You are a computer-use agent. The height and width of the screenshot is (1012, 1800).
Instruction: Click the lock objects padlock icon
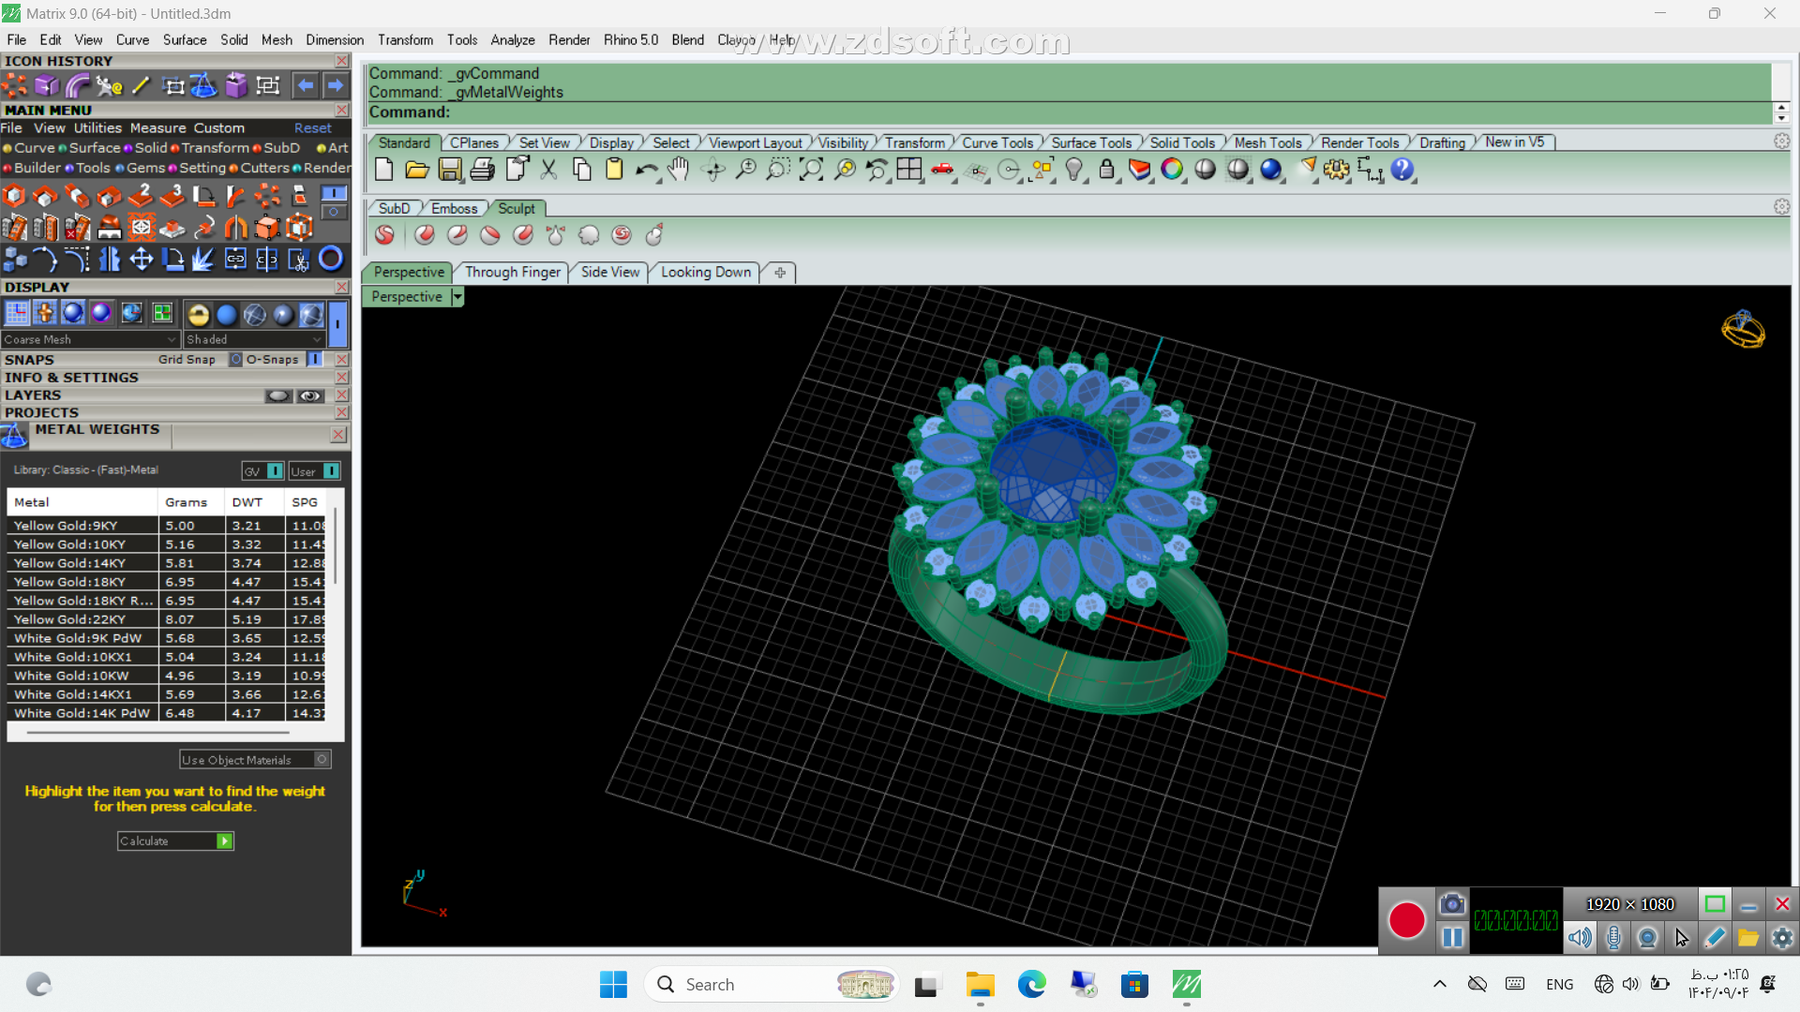tap(1106, 170)
